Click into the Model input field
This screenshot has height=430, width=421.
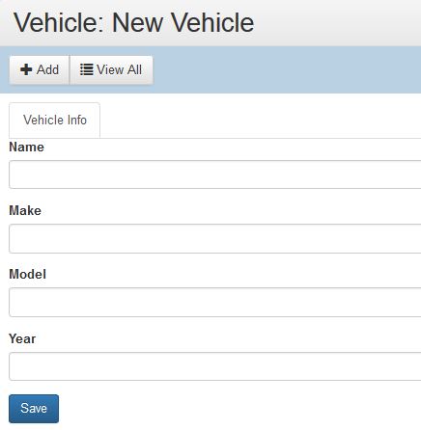point(215,302)
